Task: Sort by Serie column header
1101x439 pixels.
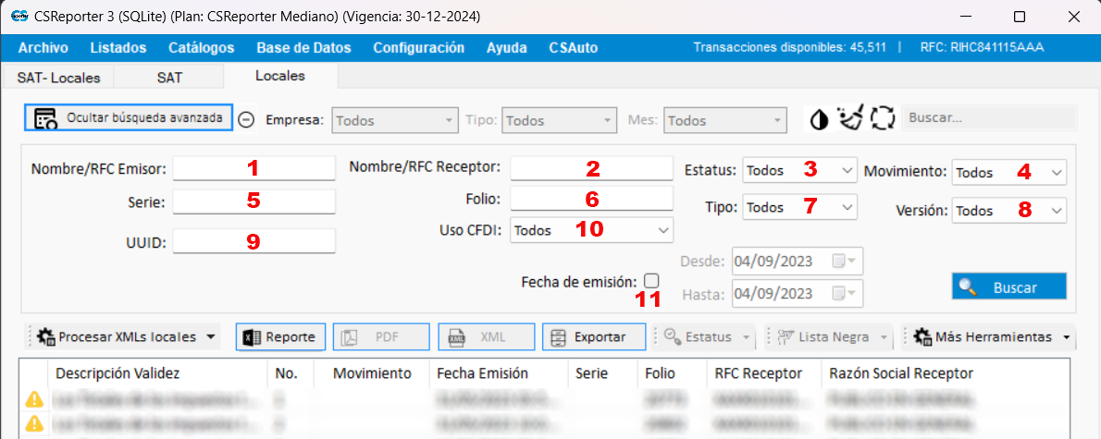Action: [x=602, y=373]
